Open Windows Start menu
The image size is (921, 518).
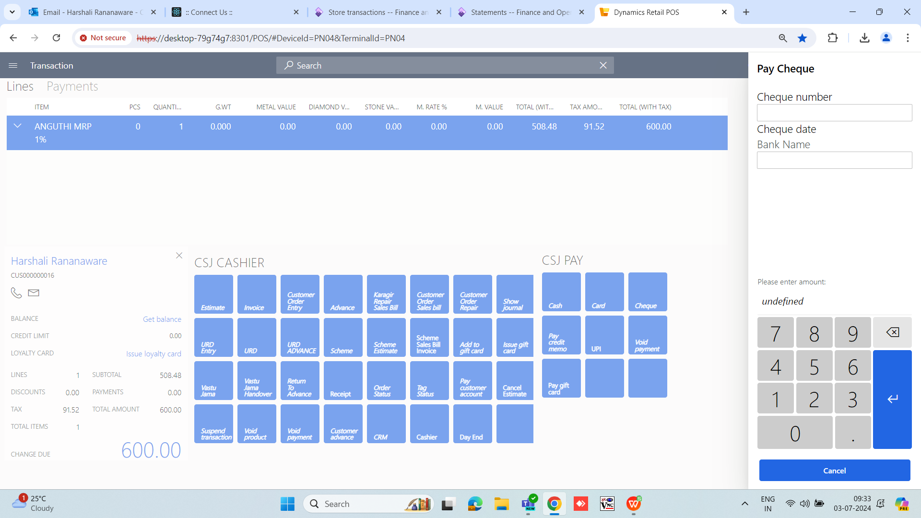[x=287, y=504]
